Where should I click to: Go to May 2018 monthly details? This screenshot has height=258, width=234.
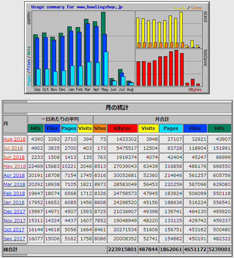14,166
